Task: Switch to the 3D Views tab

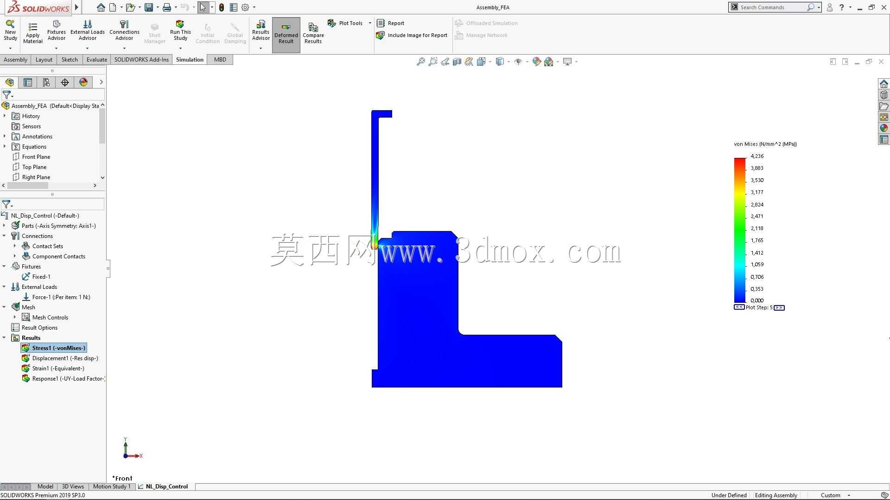Action: point(73,487)
